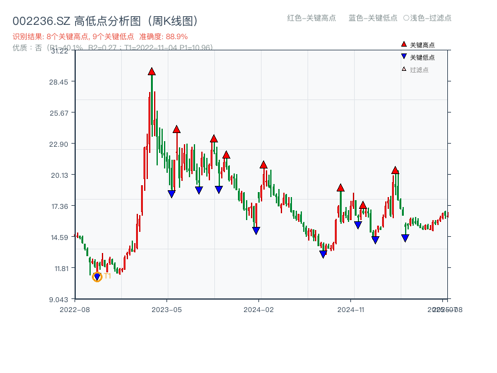This screenshot has height=373, width=497.
Task: Click the rightmost red key-high triangle marker
Action: click(x=395, y=170)
